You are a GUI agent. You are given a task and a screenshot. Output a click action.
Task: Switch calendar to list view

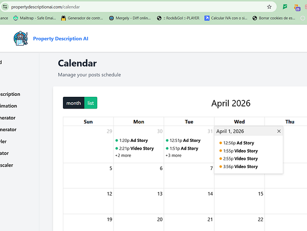pos(91,103)
